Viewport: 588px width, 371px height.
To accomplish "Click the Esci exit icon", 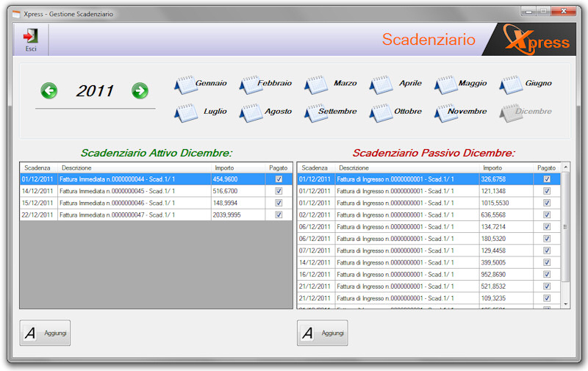I will [31, 37].
